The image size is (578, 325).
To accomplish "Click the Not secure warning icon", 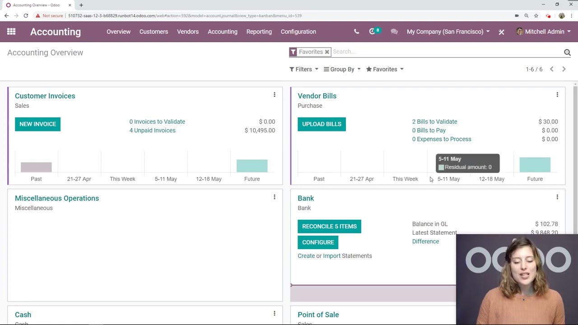I will tap(38, 15).
